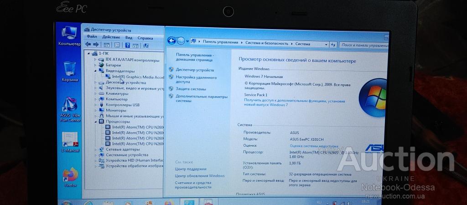
Task: Collapse the Процессоры node
Action: click(95, 122)
